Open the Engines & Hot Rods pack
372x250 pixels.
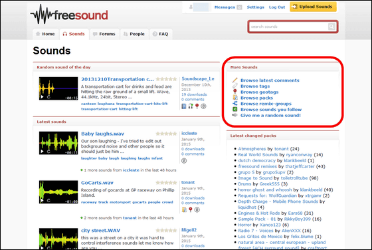pos(260,213)
